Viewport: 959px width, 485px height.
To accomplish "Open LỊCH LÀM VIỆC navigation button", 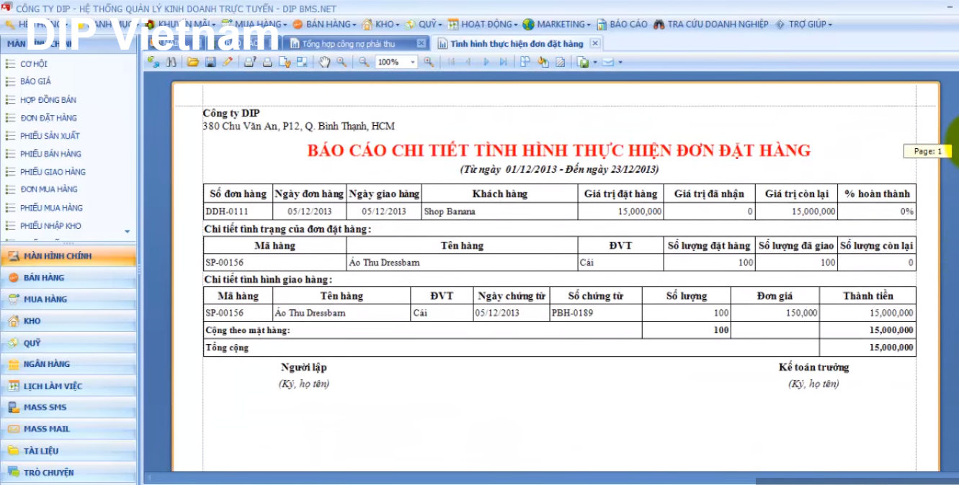I will click(x=68, y=386).
